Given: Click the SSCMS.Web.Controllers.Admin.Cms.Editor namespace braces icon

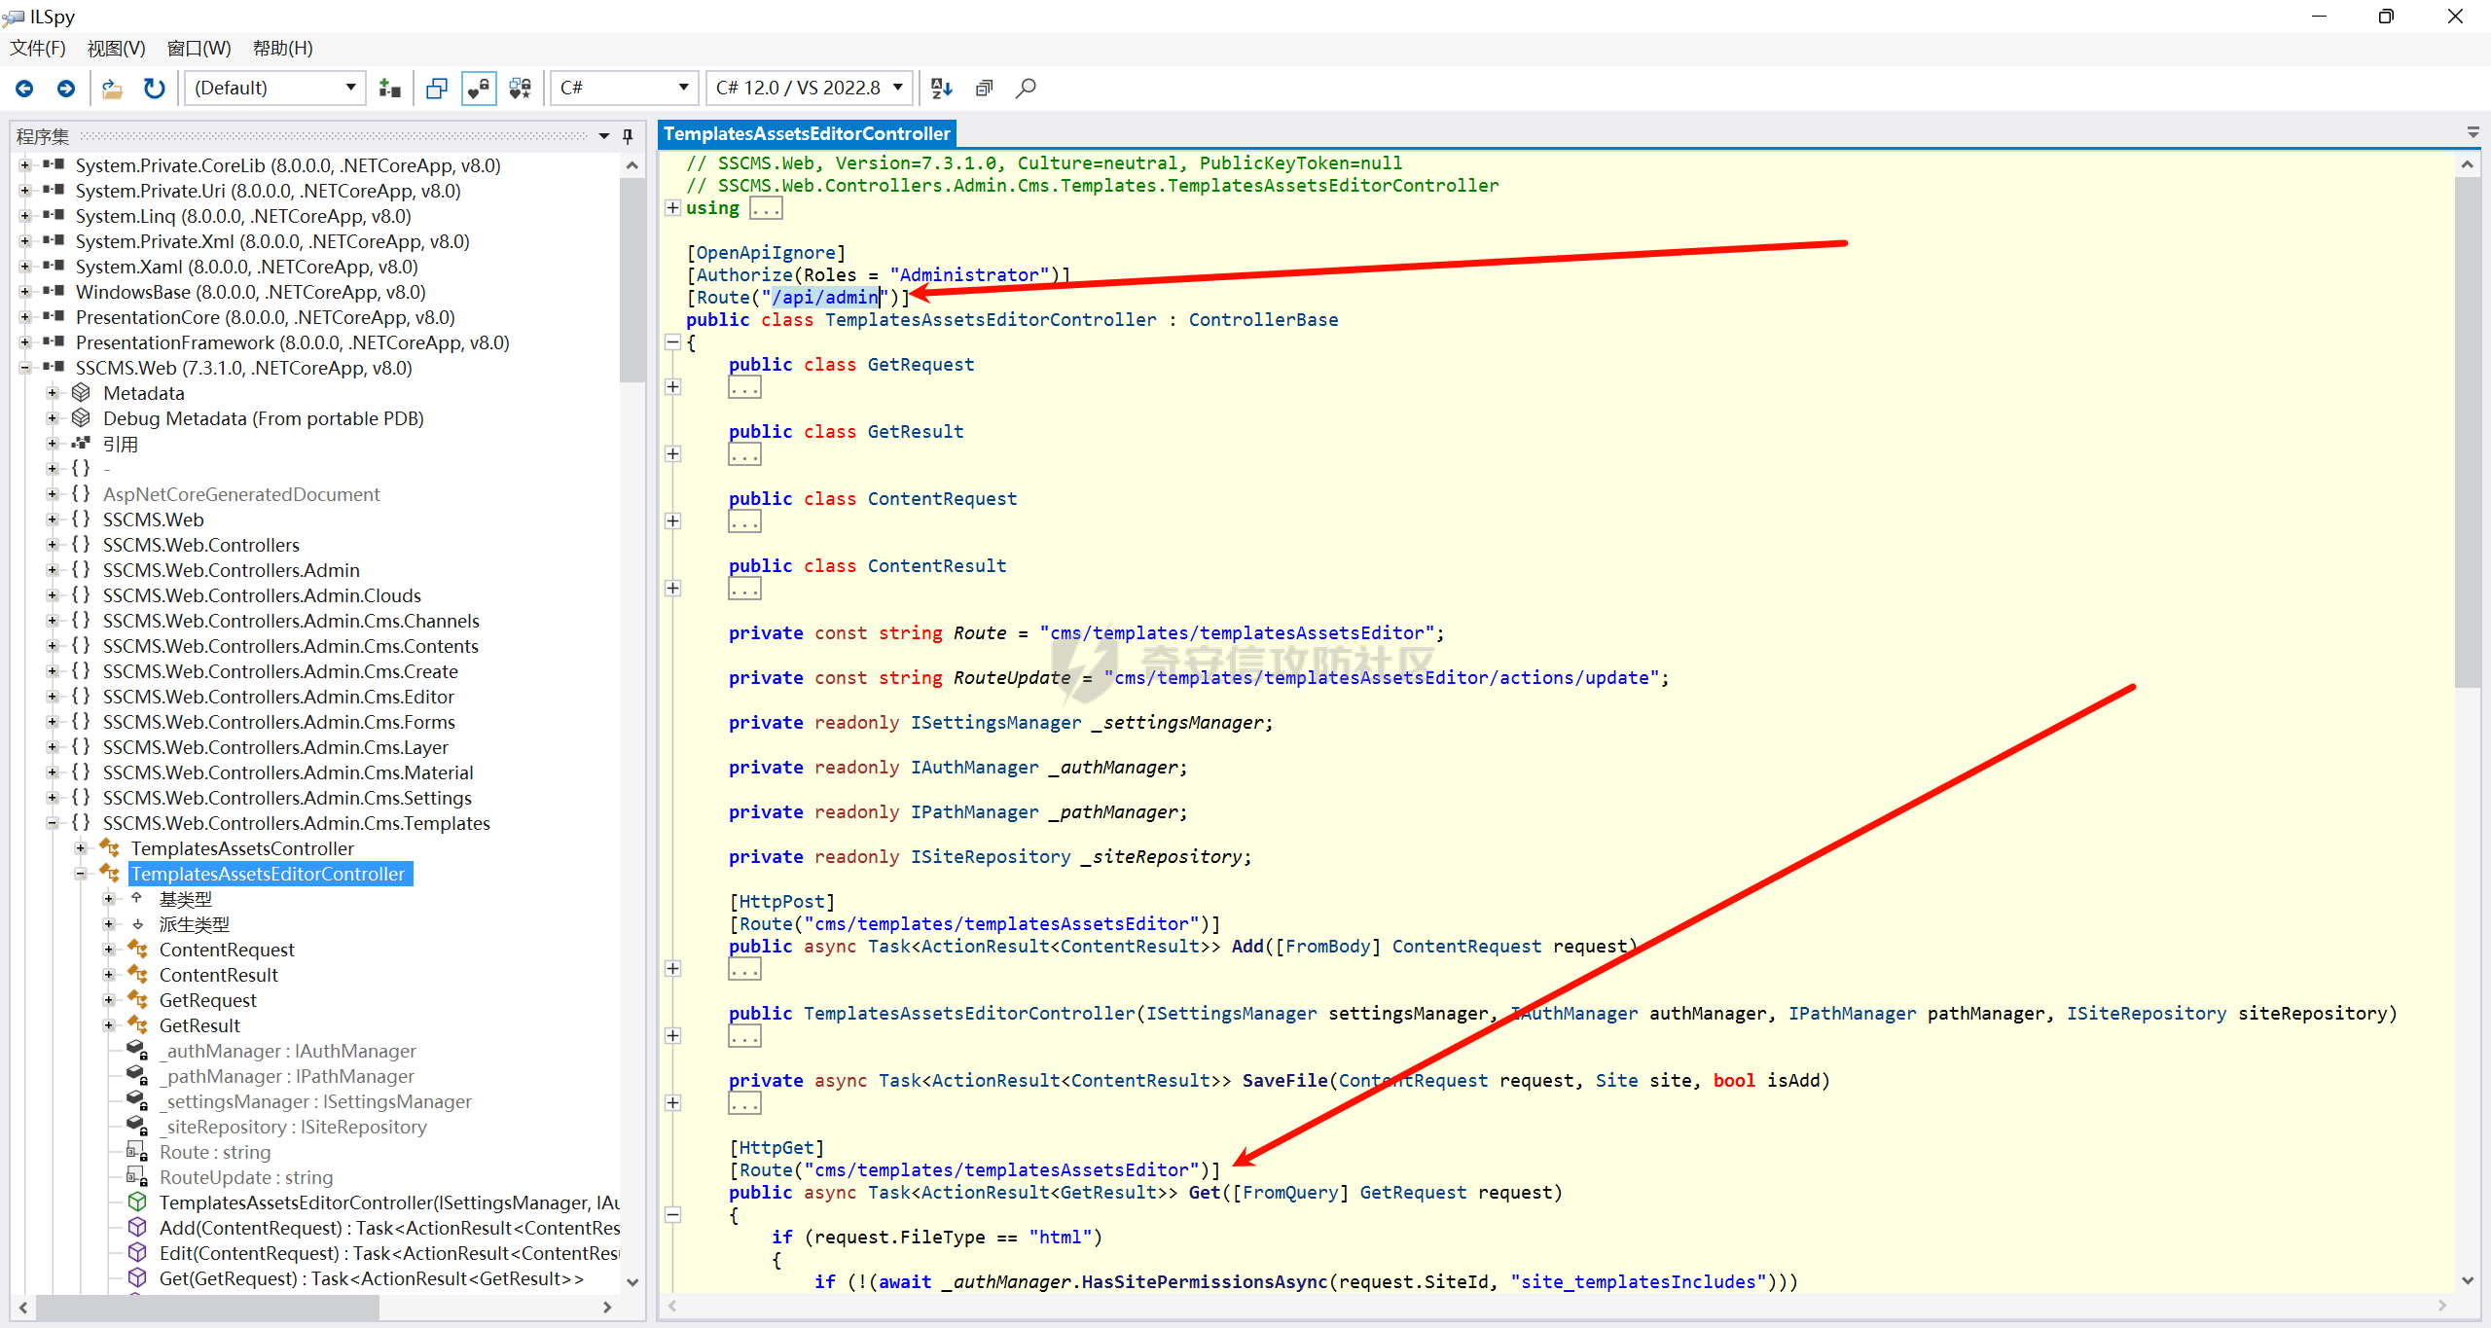Looking at the screenshot, I should click(82, 697).
